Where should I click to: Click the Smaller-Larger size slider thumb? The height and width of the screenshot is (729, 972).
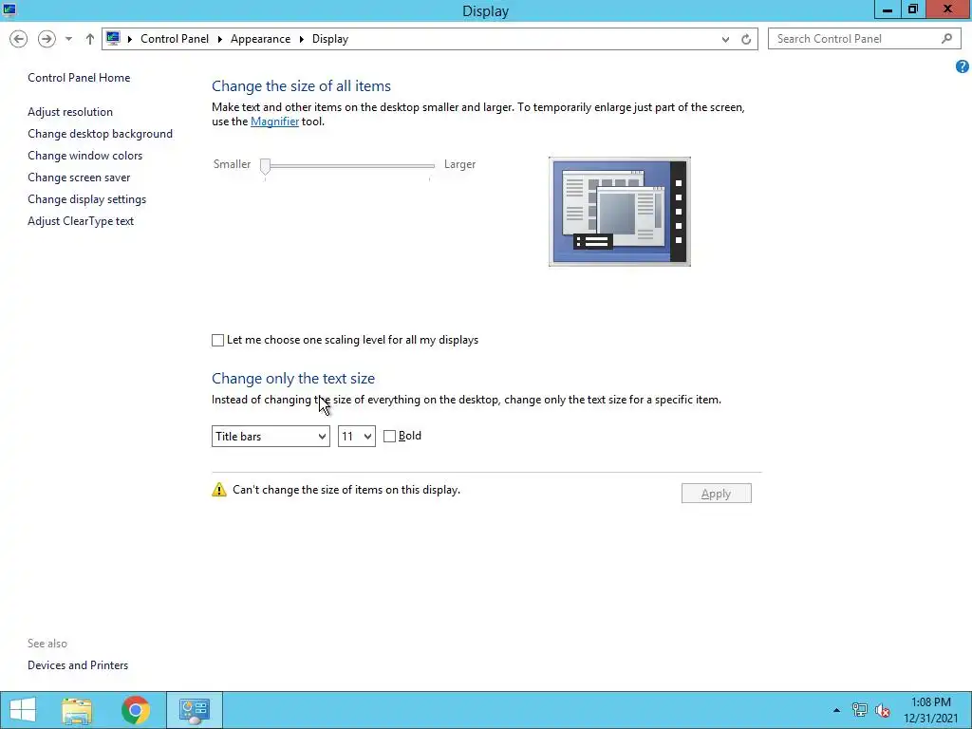coord(266,166)
